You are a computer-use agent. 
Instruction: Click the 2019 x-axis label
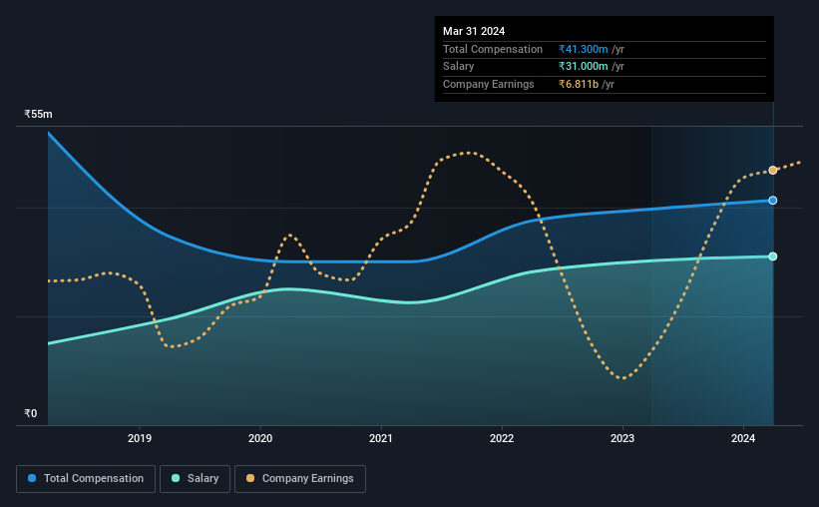(140, 438)
